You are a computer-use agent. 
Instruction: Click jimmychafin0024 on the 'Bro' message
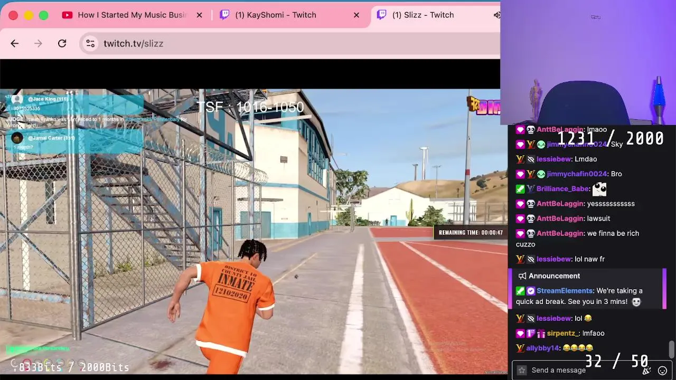click(577, 174)
